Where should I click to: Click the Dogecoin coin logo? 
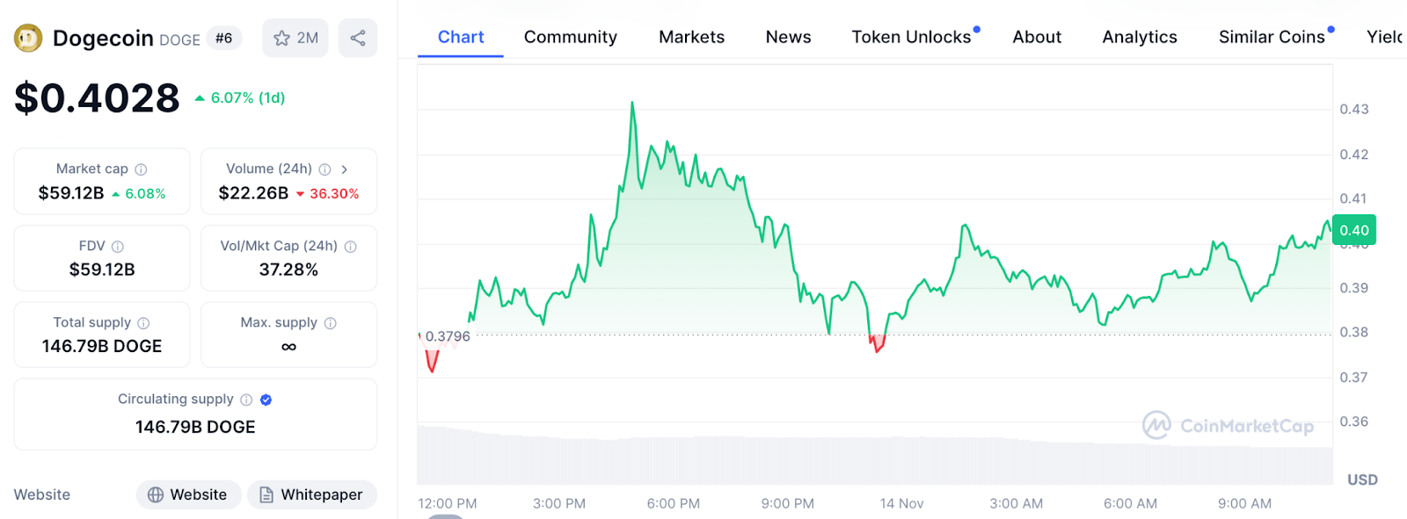click(28, 39)
